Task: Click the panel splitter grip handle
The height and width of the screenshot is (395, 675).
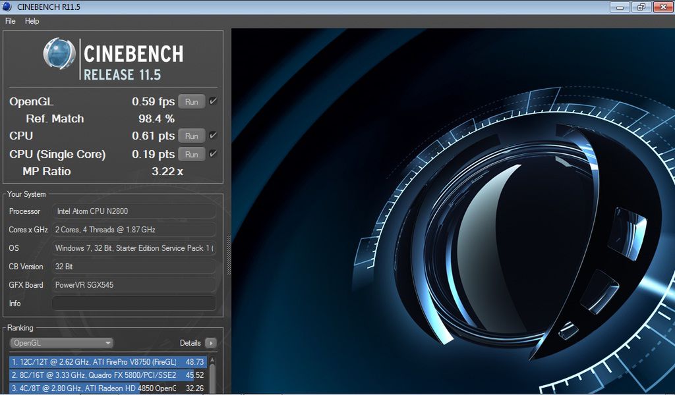Action: (x=229, y=255)
